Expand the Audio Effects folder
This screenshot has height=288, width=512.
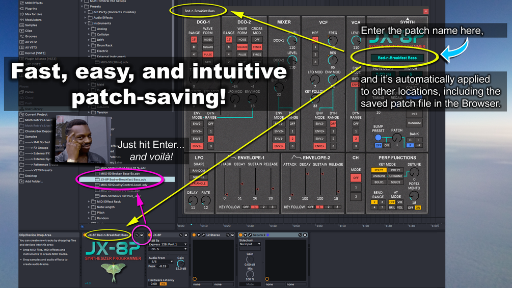[86, 18]
